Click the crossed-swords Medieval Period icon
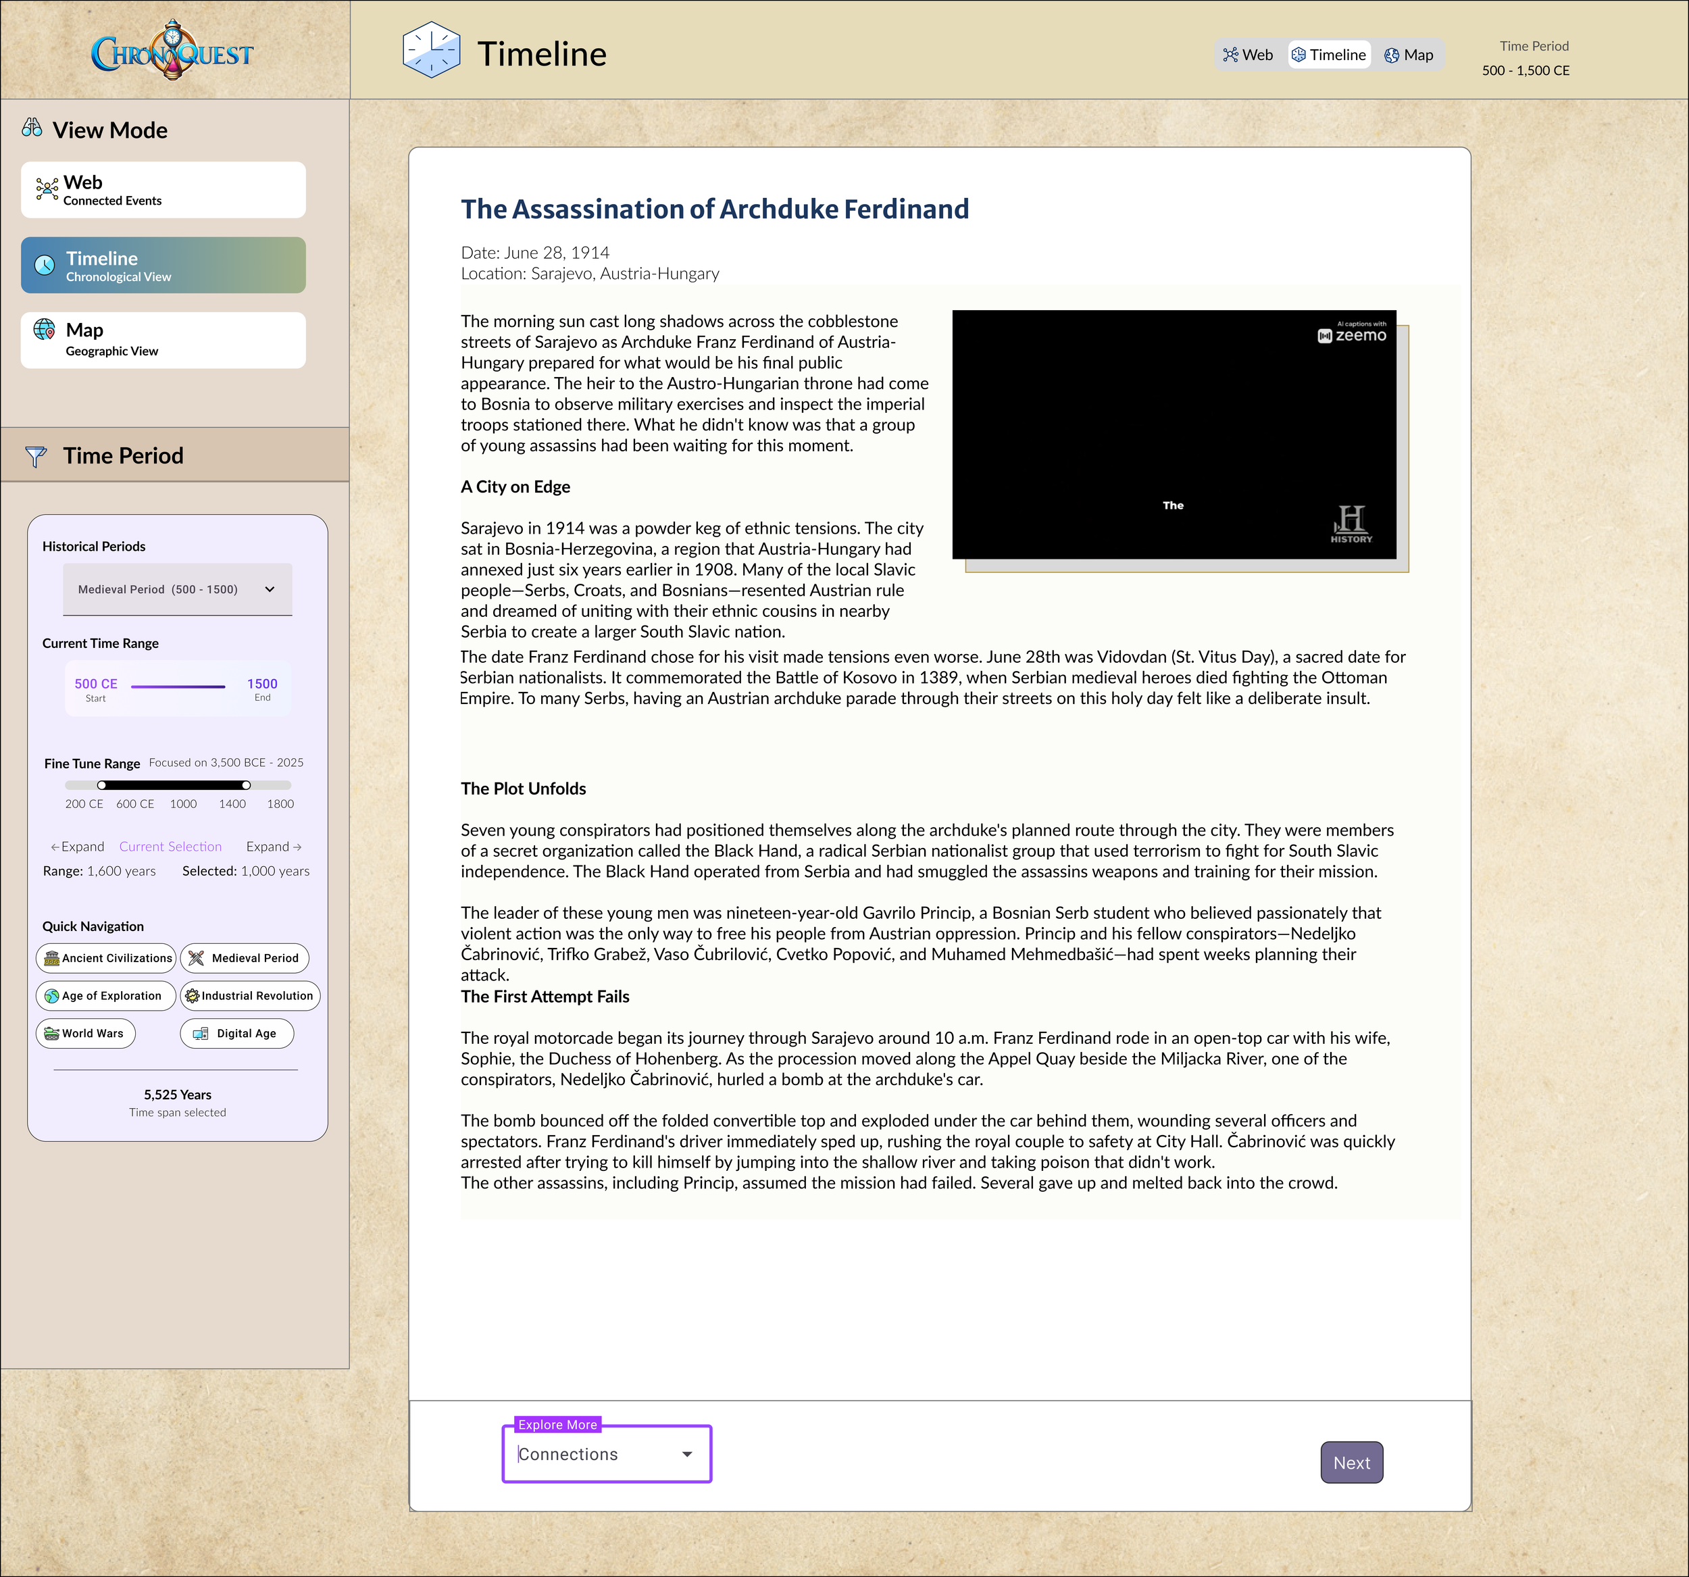 point(194,957)
